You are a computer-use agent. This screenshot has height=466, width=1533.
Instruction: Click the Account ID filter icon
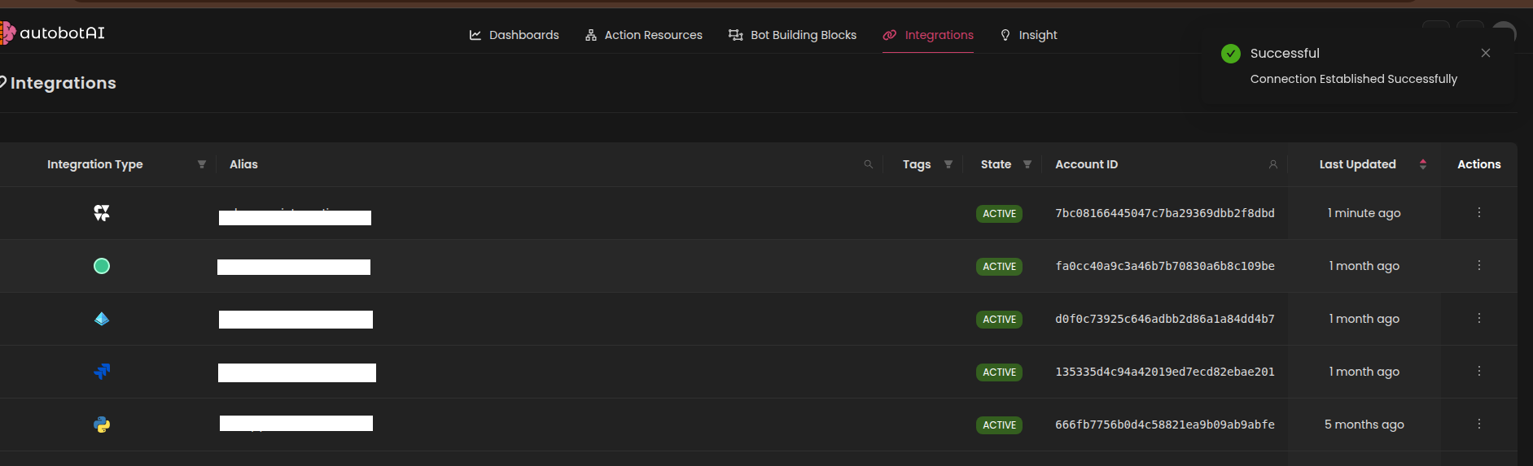tap(1272, 164)
